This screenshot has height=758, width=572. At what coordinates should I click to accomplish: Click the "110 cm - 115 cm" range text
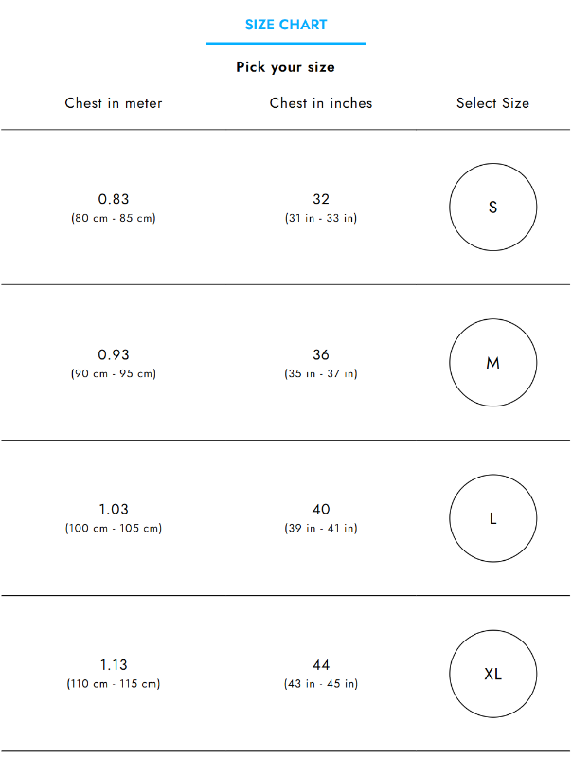(114, 684)
